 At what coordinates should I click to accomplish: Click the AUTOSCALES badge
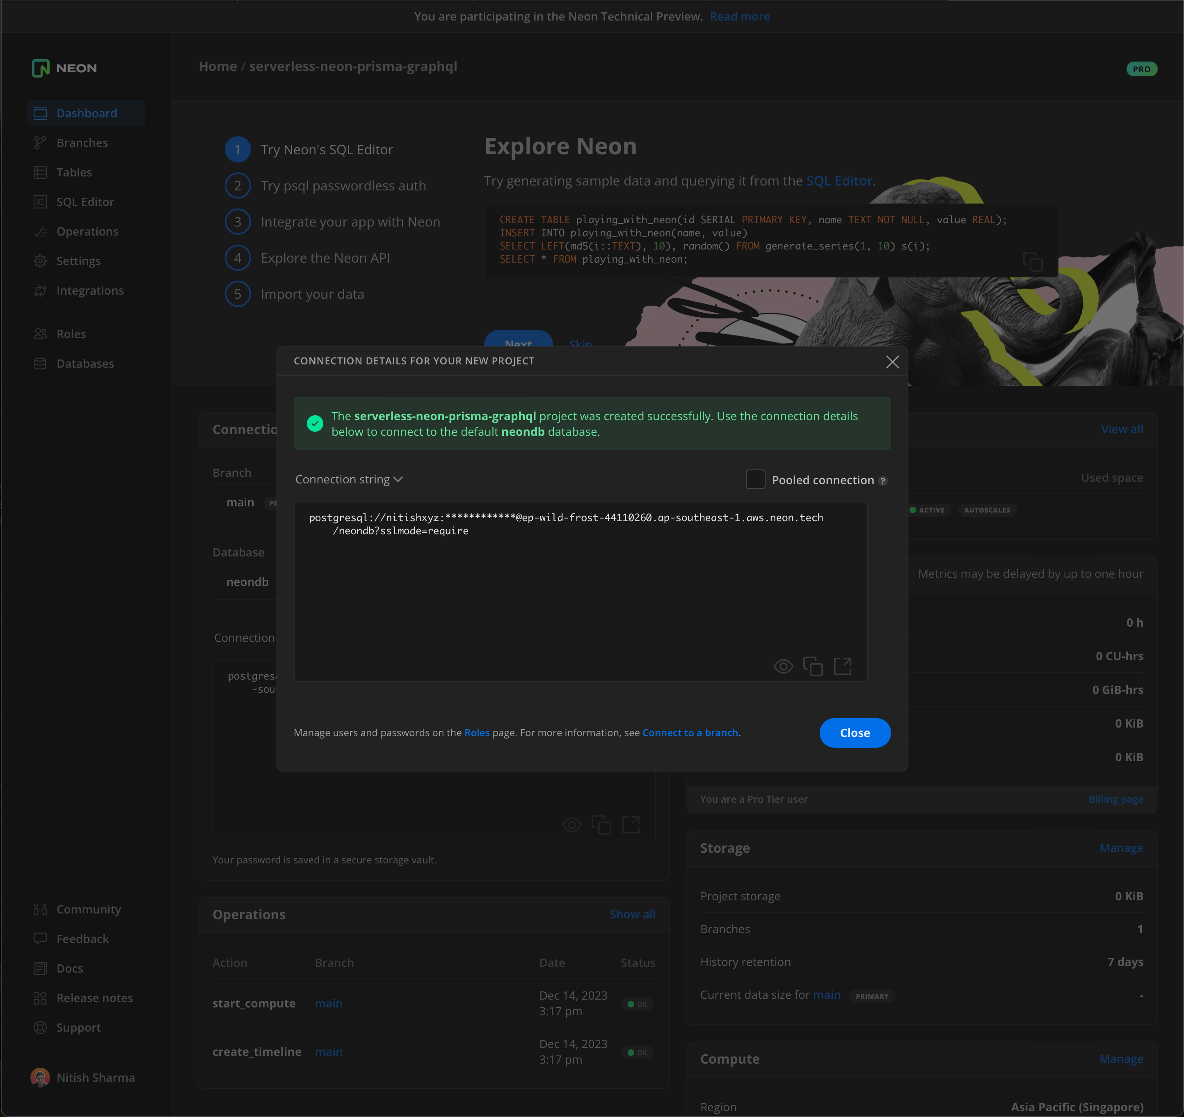986,510
